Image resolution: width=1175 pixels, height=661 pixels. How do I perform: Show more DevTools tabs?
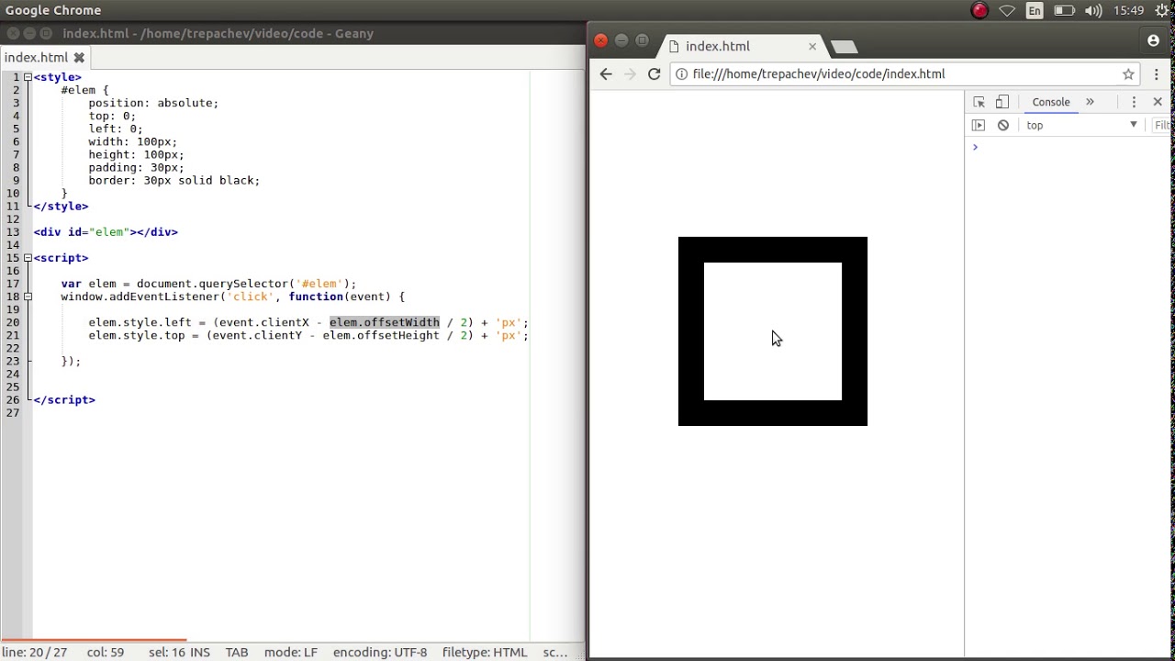(1090, 102)
